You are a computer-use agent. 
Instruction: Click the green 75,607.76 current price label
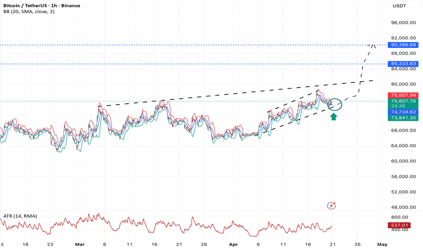403,101
